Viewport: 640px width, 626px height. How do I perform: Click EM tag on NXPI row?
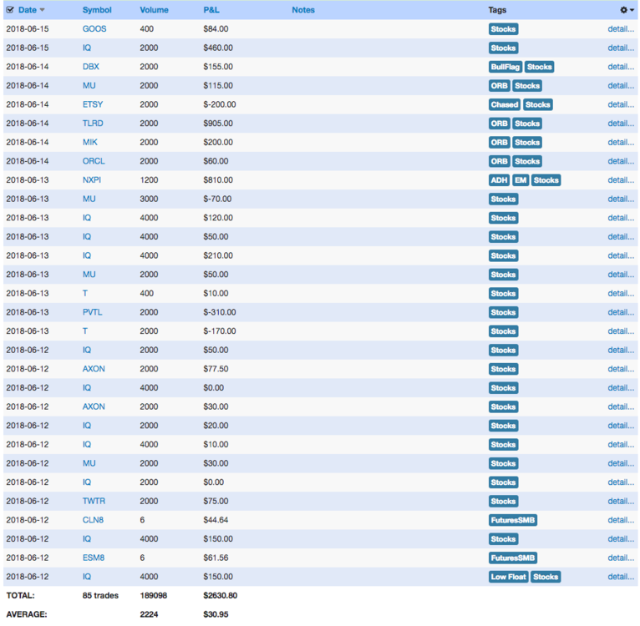pos(521,180)
